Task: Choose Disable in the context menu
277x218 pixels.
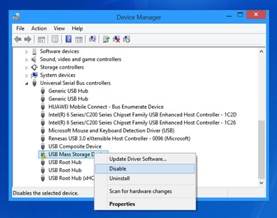Action: pyautogui.click(x=145, y=169)
